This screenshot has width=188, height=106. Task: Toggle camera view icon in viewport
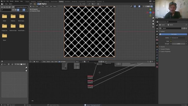(x=153, y=24)
